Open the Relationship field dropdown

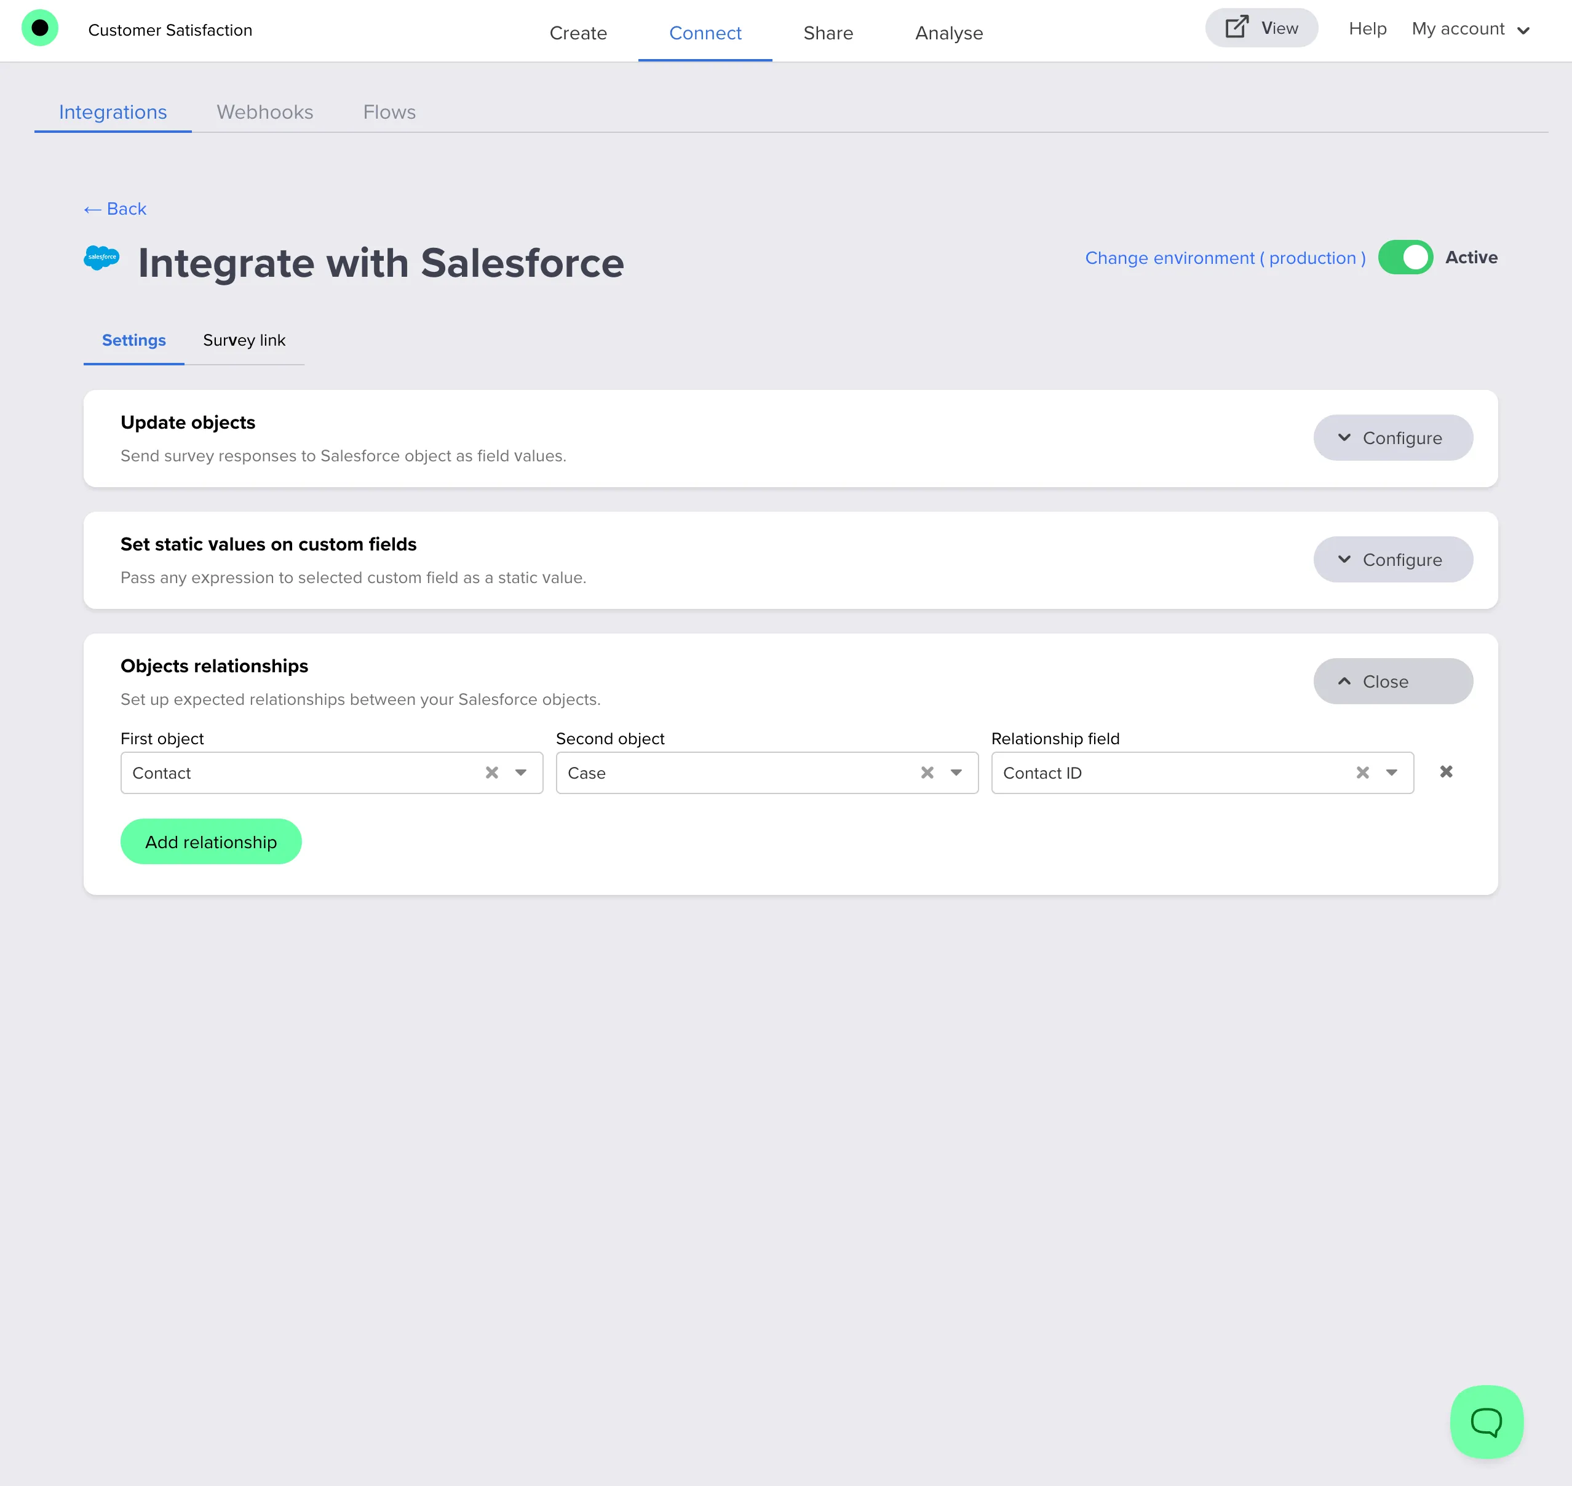coord(1391,773)
